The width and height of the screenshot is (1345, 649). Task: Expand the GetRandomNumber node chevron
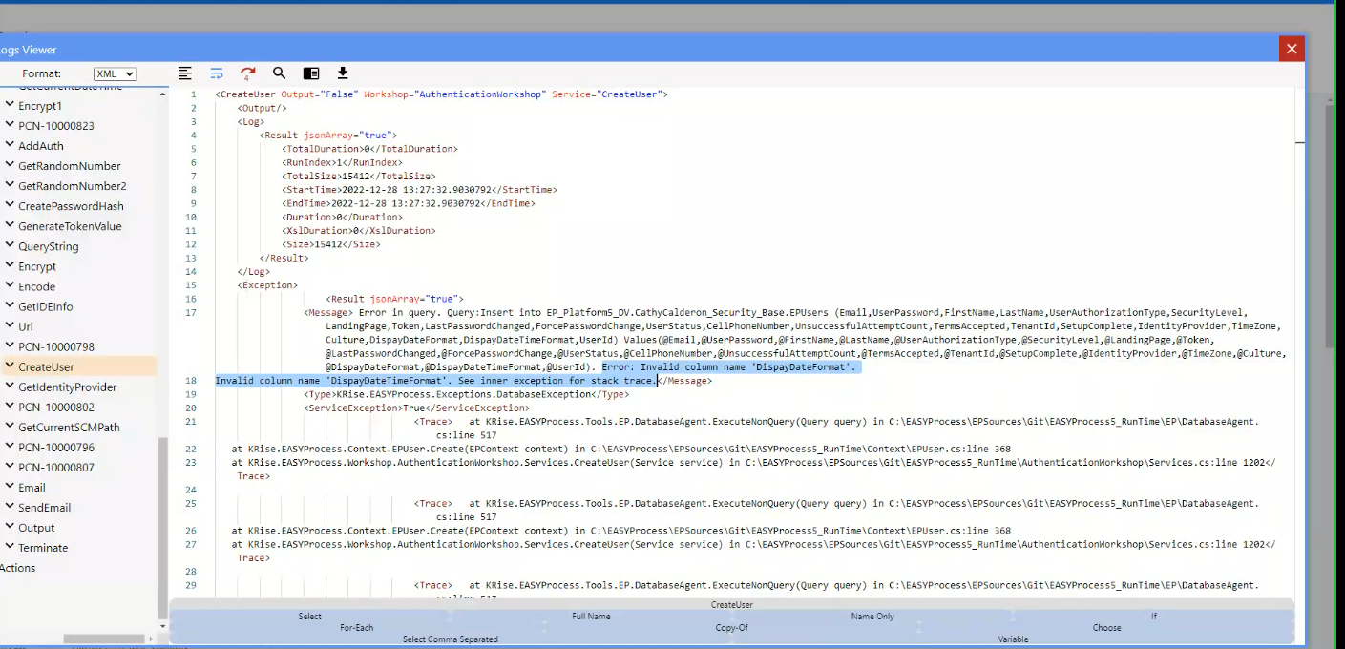[x=10, y=166]
